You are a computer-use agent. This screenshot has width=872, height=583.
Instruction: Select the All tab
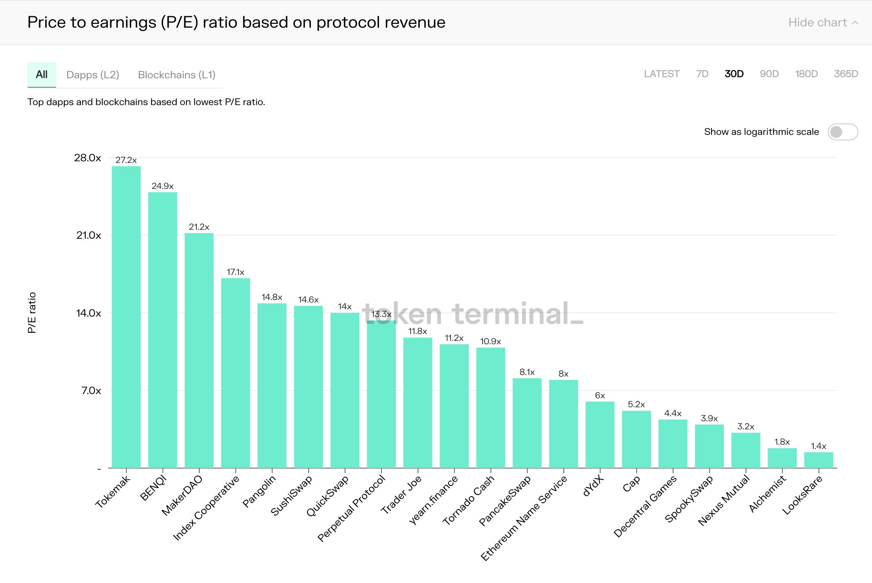[42, 74]
